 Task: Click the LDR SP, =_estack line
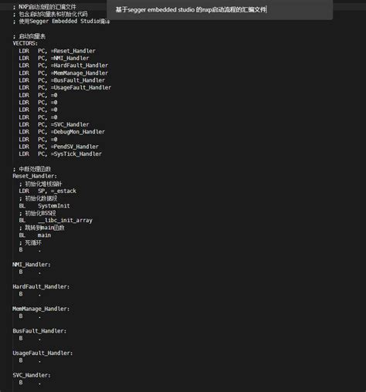[47, 191]
